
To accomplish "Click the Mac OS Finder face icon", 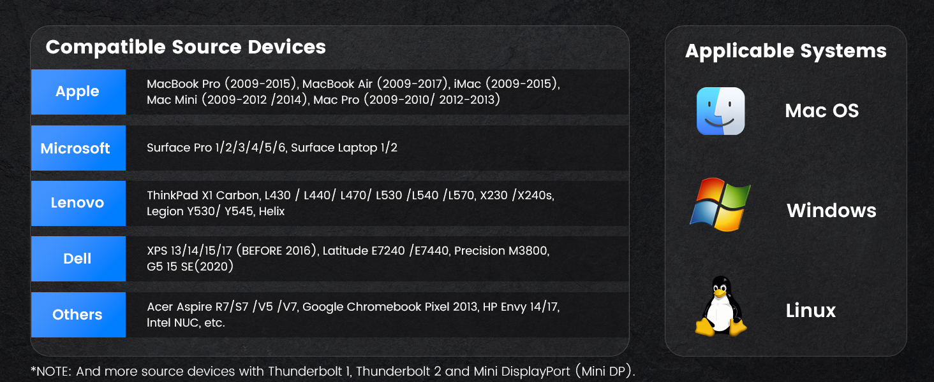I will (x=720, y=111).
